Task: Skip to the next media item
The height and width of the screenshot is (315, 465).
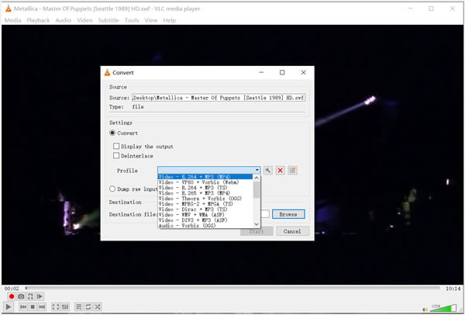Action: [42, 306]
